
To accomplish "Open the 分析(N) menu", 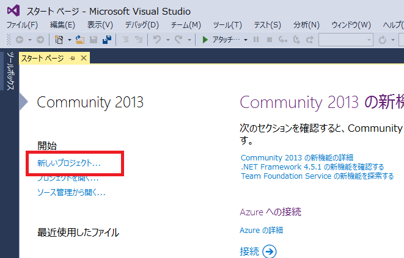I will pyautogui.click(x=306, y=25).
